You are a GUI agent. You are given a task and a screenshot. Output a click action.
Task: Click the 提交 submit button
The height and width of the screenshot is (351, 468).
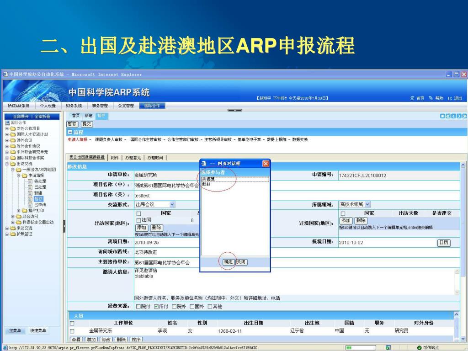click(x=87, y=124)
